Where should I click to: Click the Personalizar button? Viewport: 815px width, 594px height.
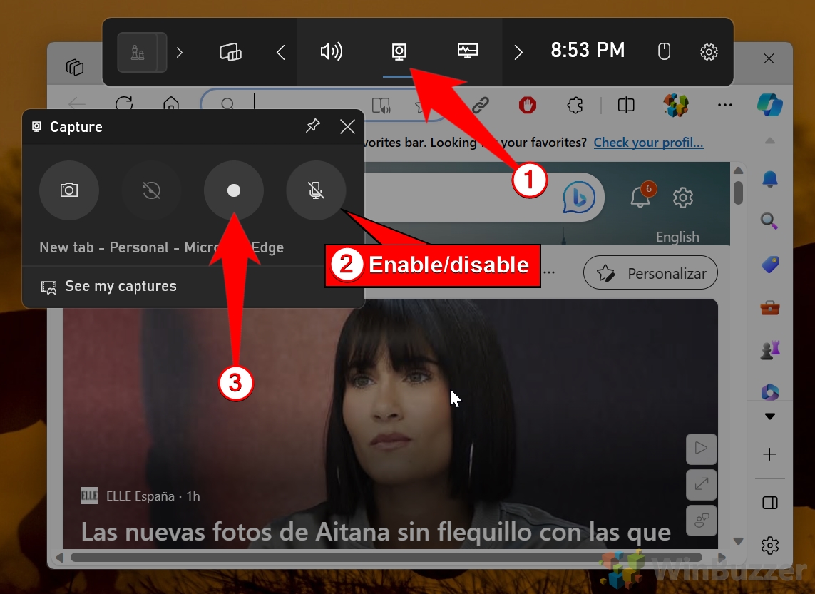pos(650,273)
